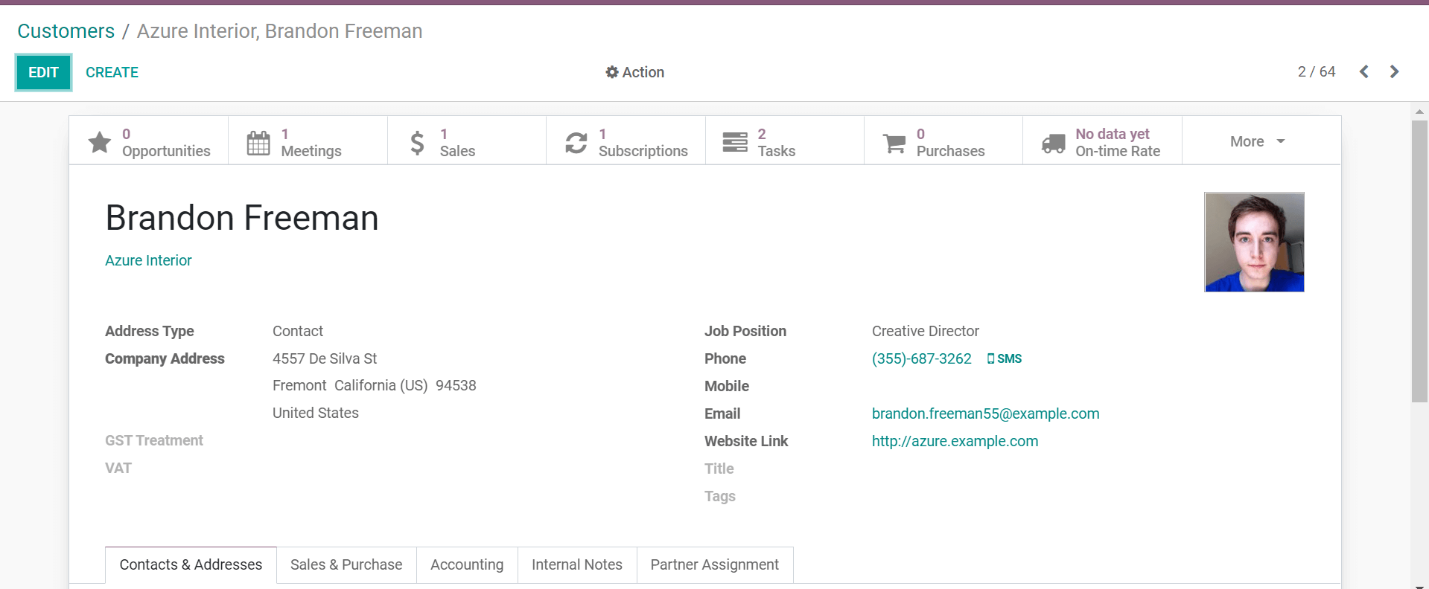Click the Brandon Freeman name heading
1429x589 pixels.
pyautogui.click(x=242, y=218)
